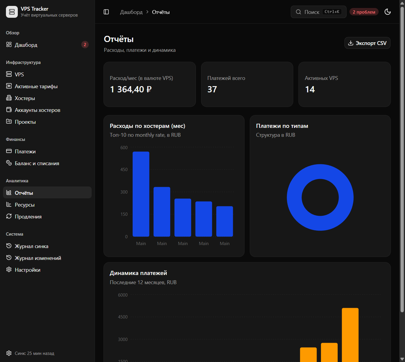
Task: Click the Динамика платежей title
Action: click(138, 273)
